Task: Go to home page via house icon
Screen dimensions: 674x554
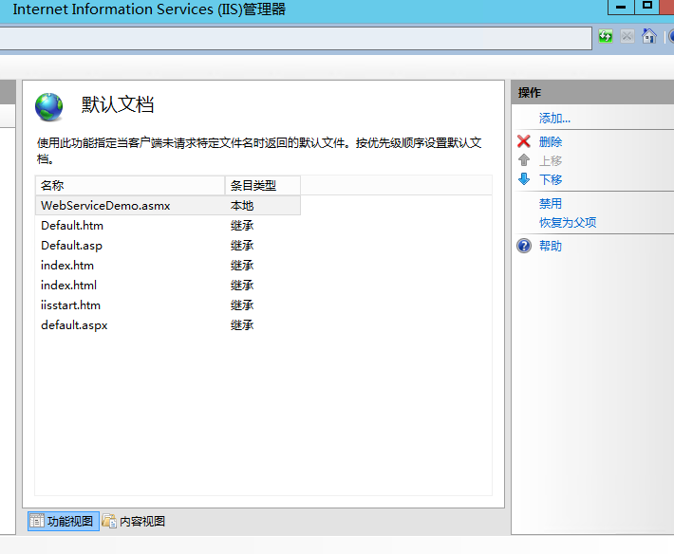Action: click(x=649, y=36)
